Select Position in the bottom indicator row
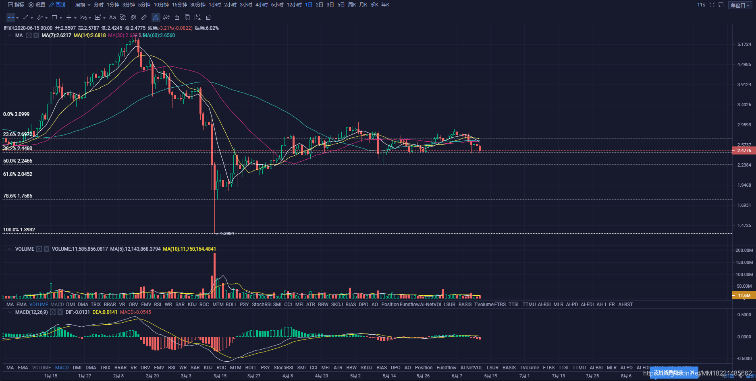 (424, 368)
